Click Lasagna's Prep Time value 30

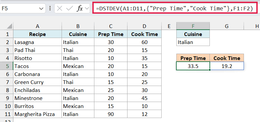[111, 42]
